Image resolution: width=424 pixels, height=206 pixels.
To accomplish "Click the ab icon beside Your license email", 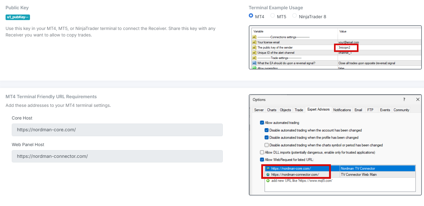I will tap(254, 42).
